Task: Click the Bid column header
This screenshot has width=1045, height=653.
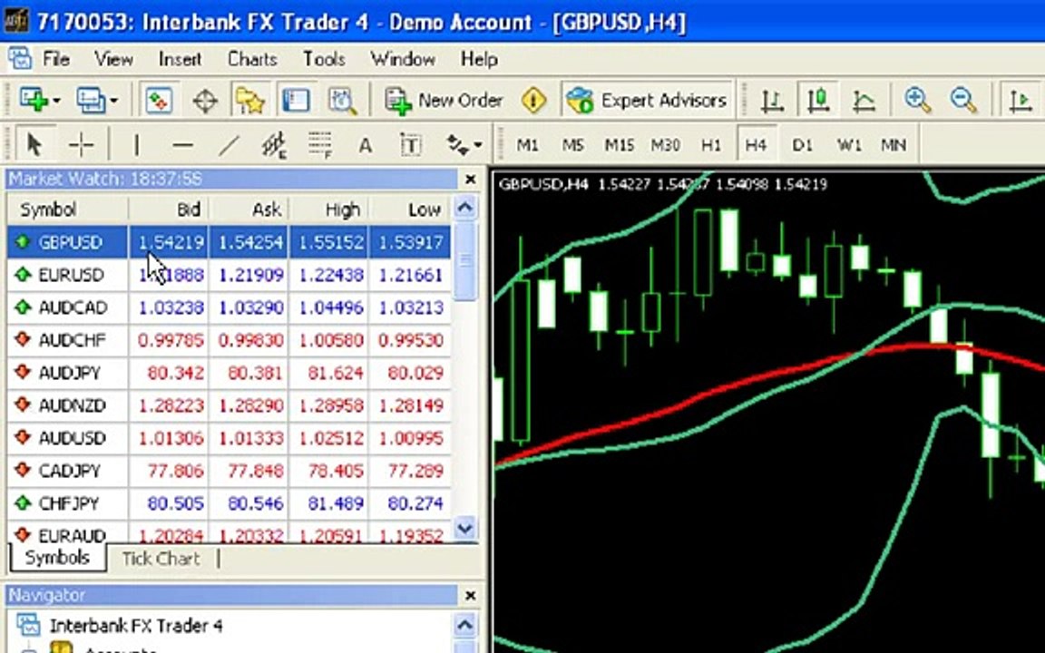Action: point(169,210)
